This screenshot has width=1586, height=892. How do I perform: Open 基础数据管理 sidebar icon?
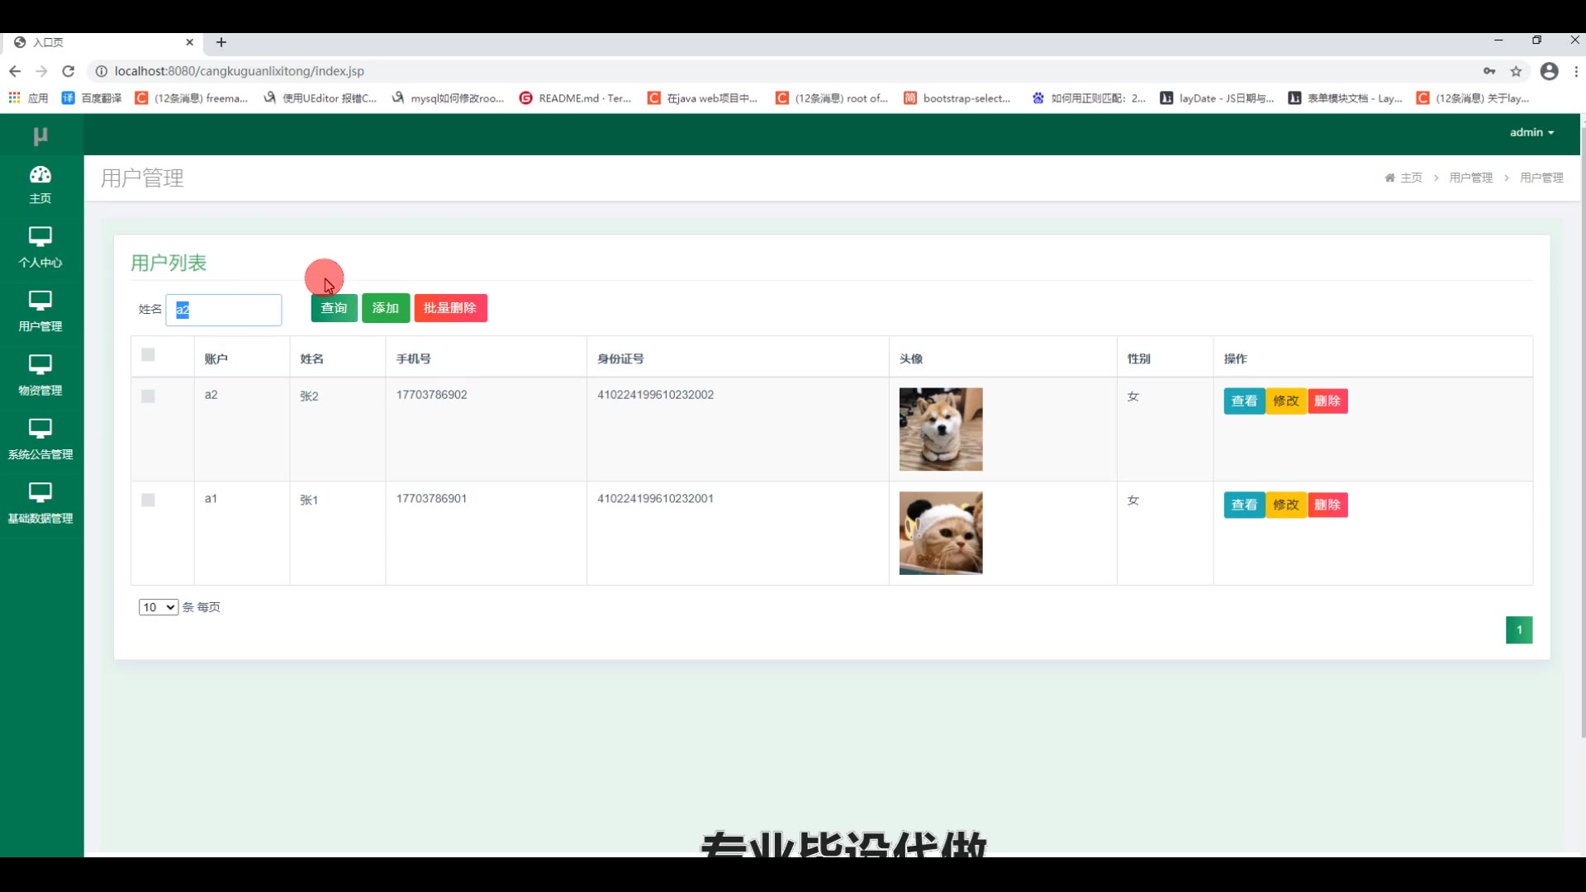(40, 493)
